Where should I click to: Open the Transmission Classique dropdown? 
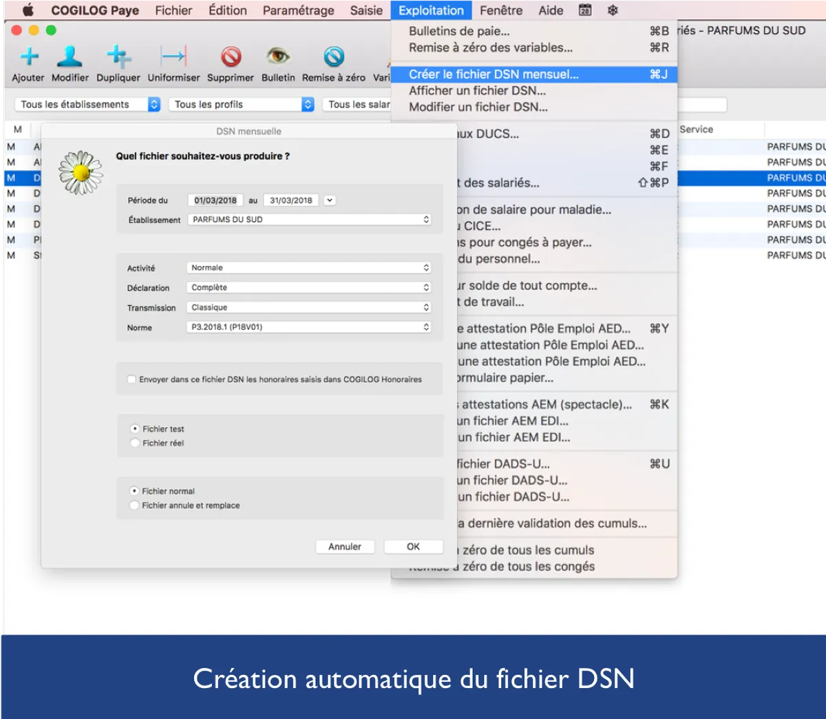coord(310,307)
